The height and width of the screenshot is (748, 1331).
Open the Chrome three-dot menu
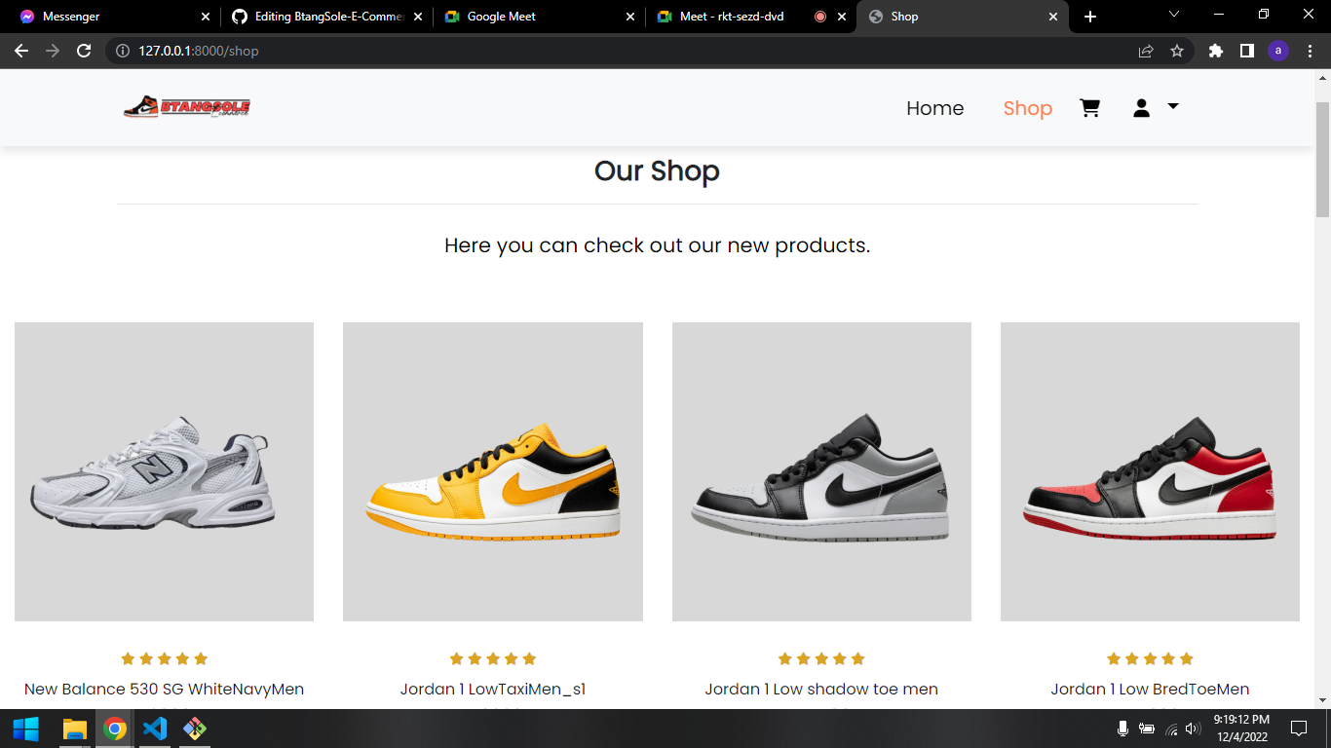(x=1310, y=51)
